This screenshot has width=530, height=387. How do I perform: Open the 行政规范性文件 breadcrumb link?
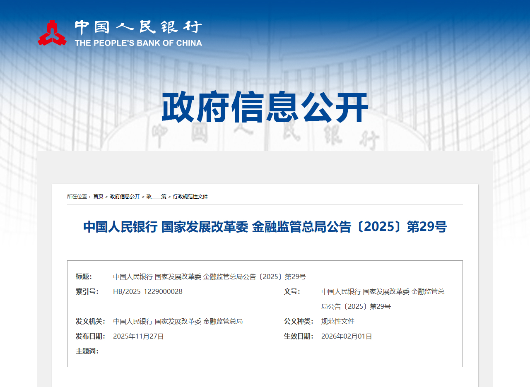click(x=190, y=197)
